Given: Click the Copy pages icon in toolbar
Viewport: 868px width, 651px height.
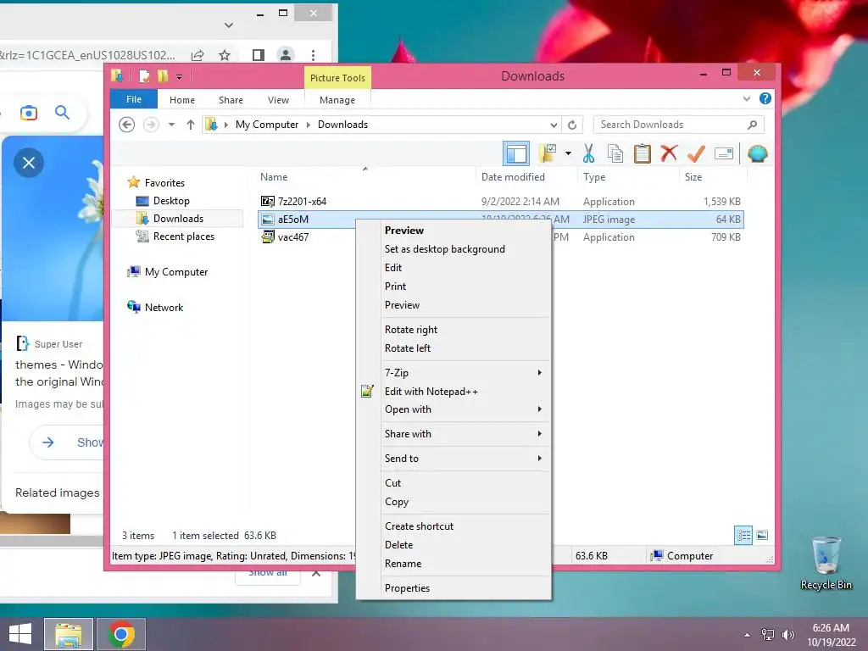Looking at the screenshot, I should click(x=615, y=153).
